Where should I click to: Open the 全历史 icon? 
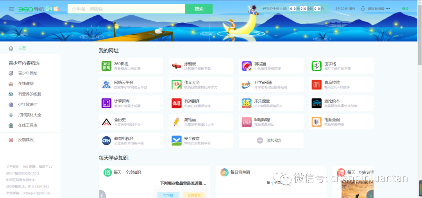click(x=106, y=122)
